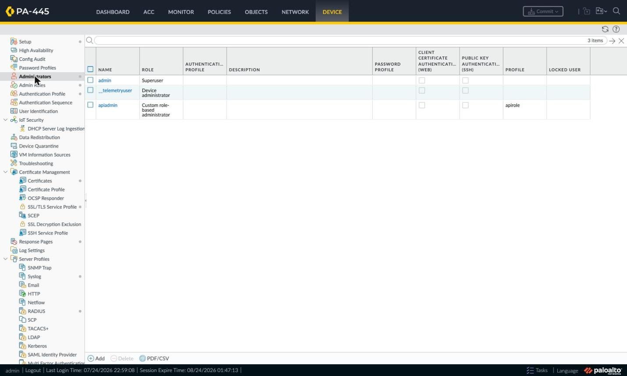
Task: Open the help question mark icon
Action: coord(616,29)
